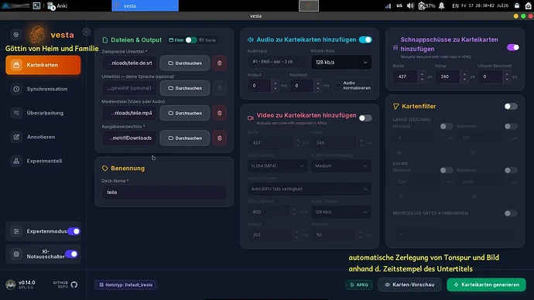Viewport: 534px width, 300px height.
Task: Click the settings gear beside the vesta logo
Action: 15,35
